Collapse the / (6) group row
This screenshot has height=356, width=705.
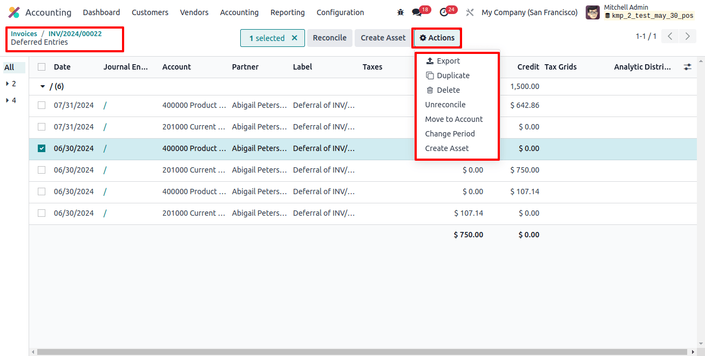click(43, 86)
